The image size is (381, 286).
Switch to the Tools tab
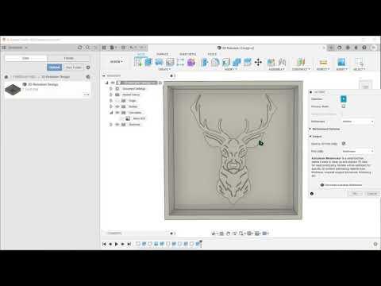(x=212, y=54)
